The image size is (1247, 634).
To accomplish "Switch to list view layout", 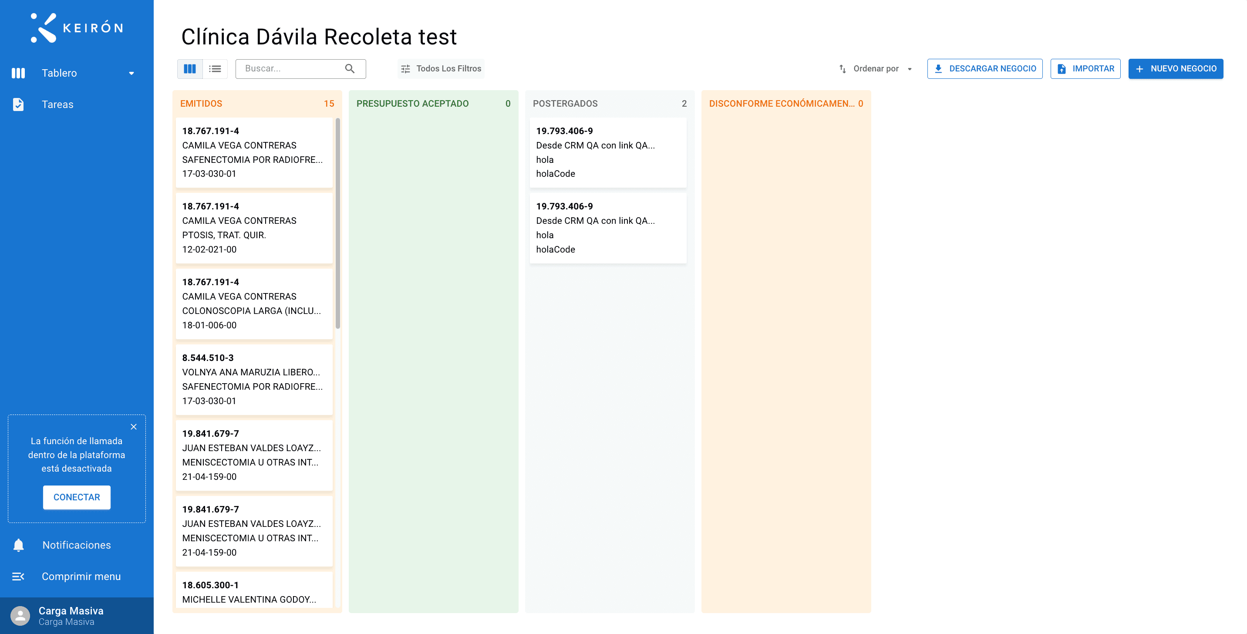I will [215, 69].
